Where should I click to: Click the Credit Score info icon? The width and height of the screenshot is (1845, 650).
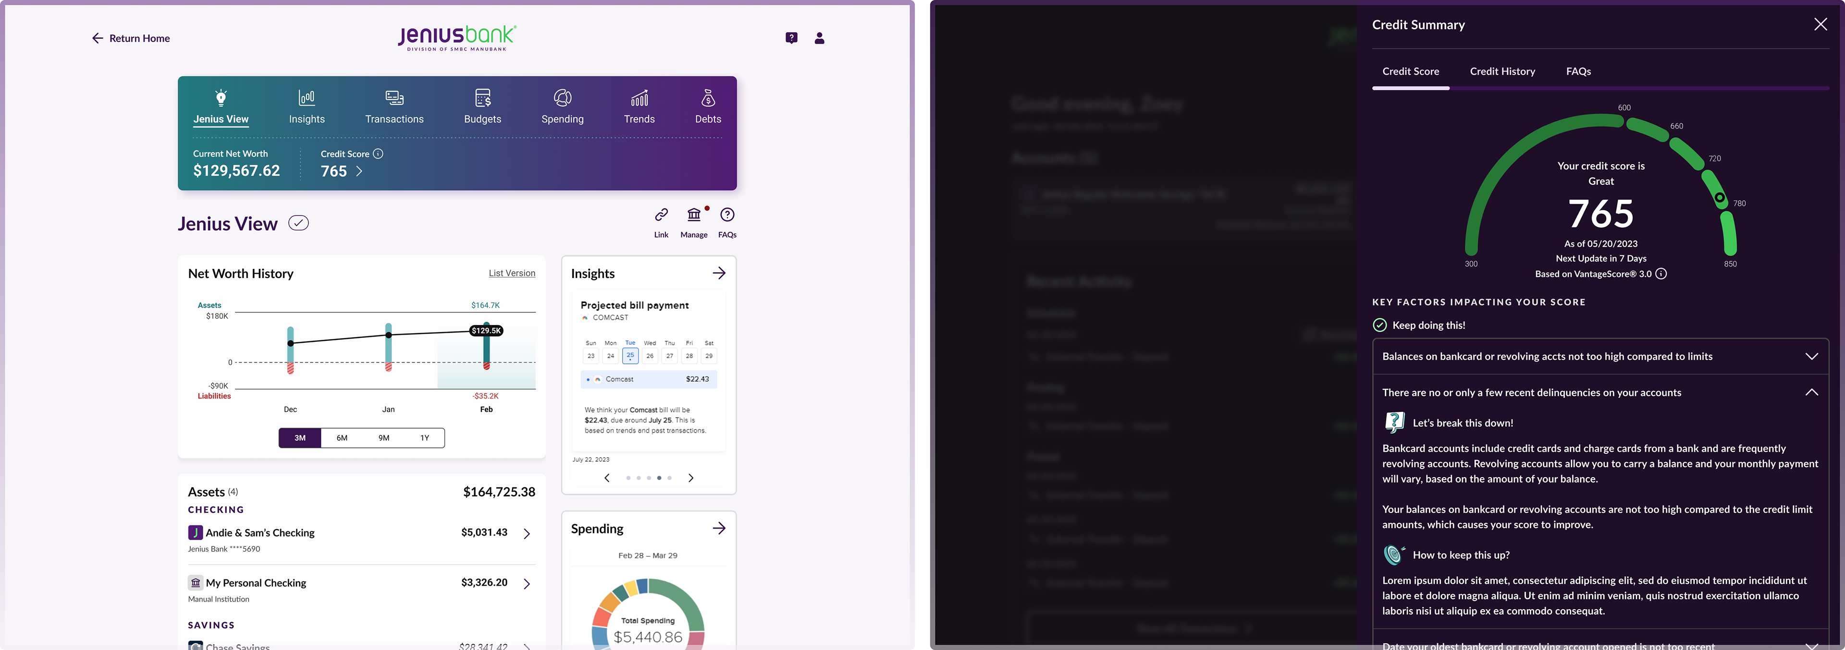[378, 154]
